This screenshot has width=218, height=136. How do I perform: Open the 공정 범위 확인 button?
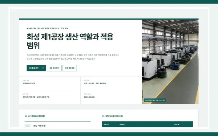click(x=54, y=68)
